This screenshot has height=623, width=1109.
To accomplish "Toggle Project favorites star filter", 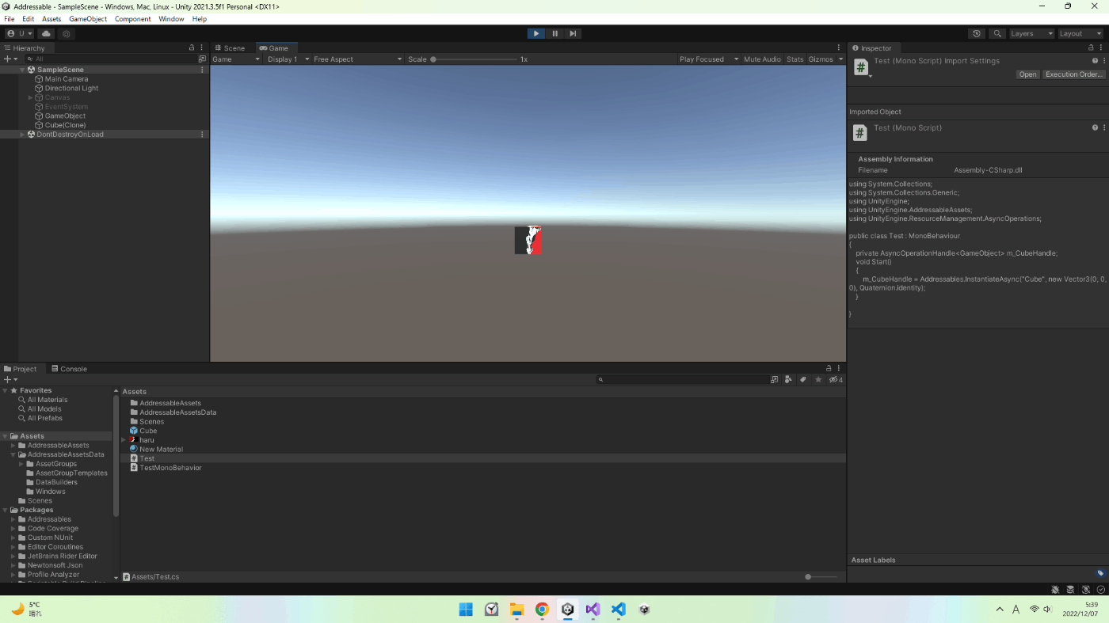I will click(818, 380).
